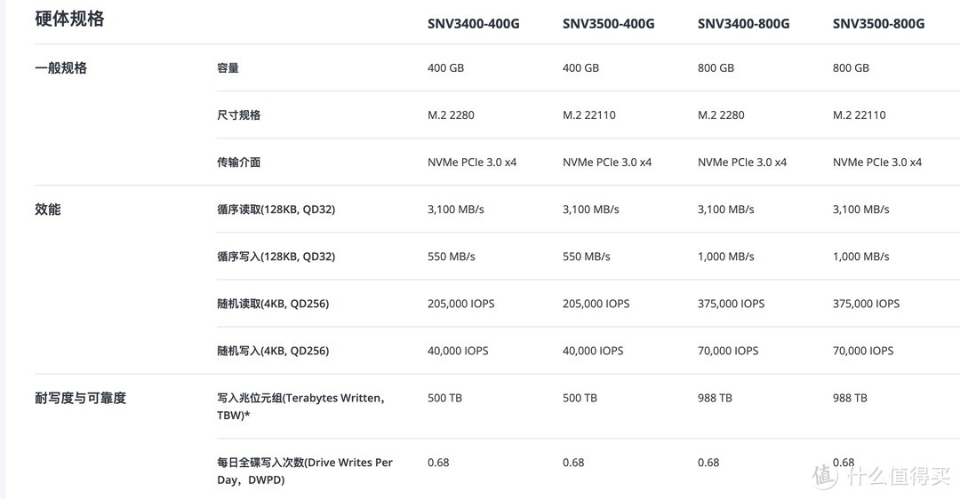Click 375,000 IOPS for SNV3500-800G
960x499 pixels.
pos(867,304)
